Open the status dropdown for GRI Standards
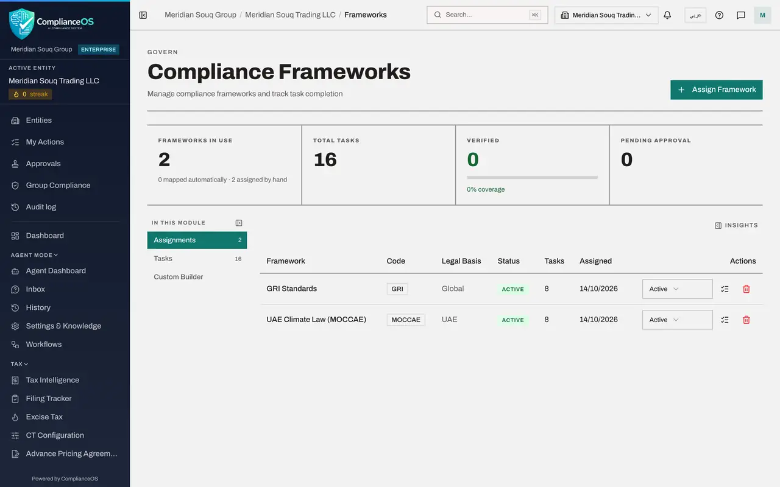Viewport: 780px width, 487px height. pyautogui.click(x=677, y=289)
